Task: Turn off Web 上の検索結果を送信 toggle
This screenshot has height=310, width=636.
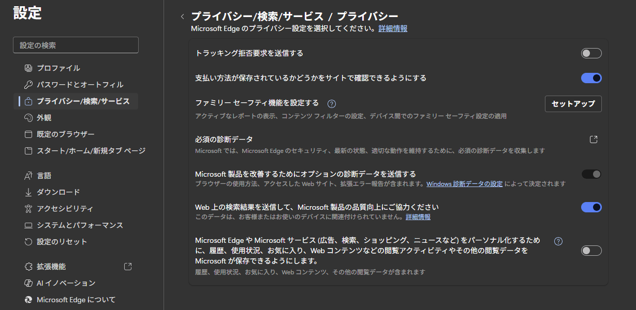Action: [x=591, y=207]
